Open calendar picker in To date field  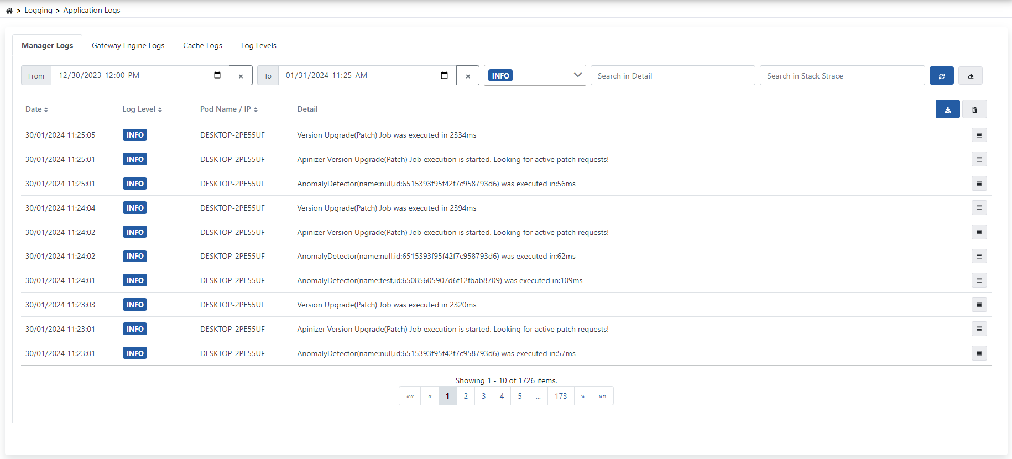click(x=444, y=75)
